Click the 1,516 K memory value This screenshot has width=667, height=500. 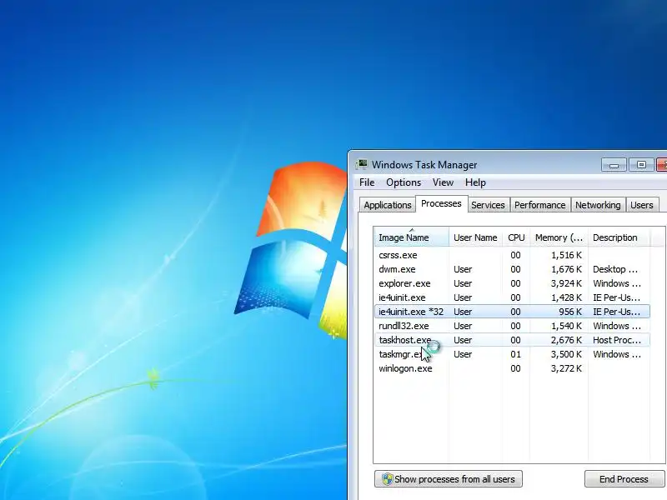tap(566, 255)
